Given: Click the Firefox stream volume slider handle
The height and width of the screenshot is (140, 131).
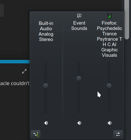Looking at the screenshot, I should pyautogui.click(x=109, y=85).
